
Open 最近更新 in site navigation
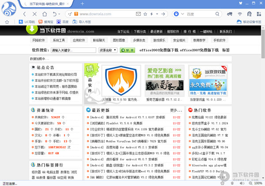click(x=156, y=32)
